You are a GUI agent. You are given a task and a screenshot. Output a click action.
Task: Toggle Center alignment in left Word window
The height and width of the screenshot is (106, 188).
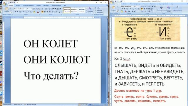tap(45, 12)
